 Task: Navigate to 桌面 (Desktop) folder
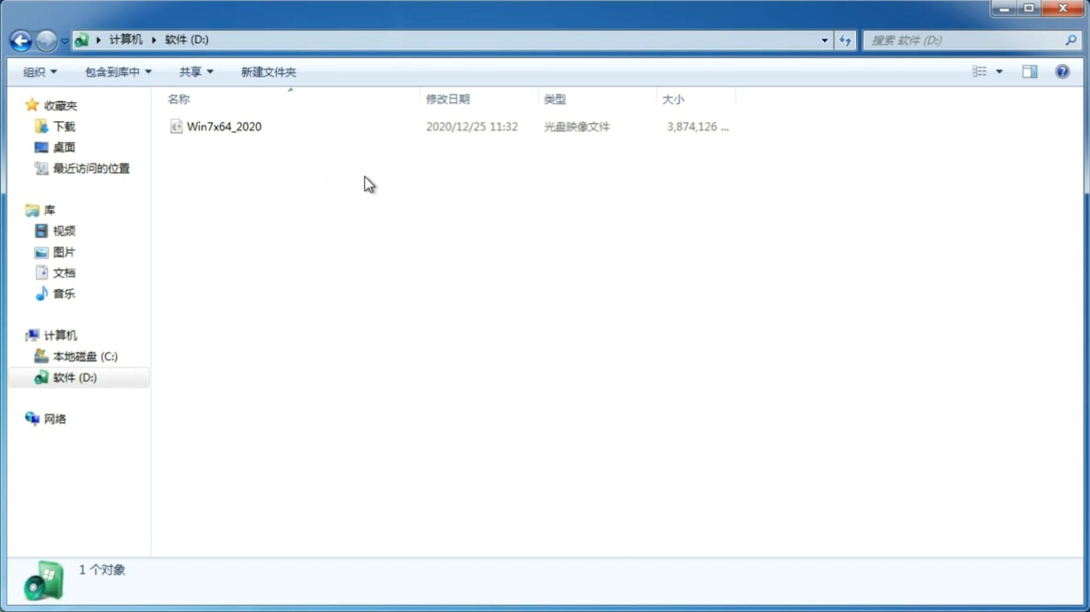[x=63, y=147]
